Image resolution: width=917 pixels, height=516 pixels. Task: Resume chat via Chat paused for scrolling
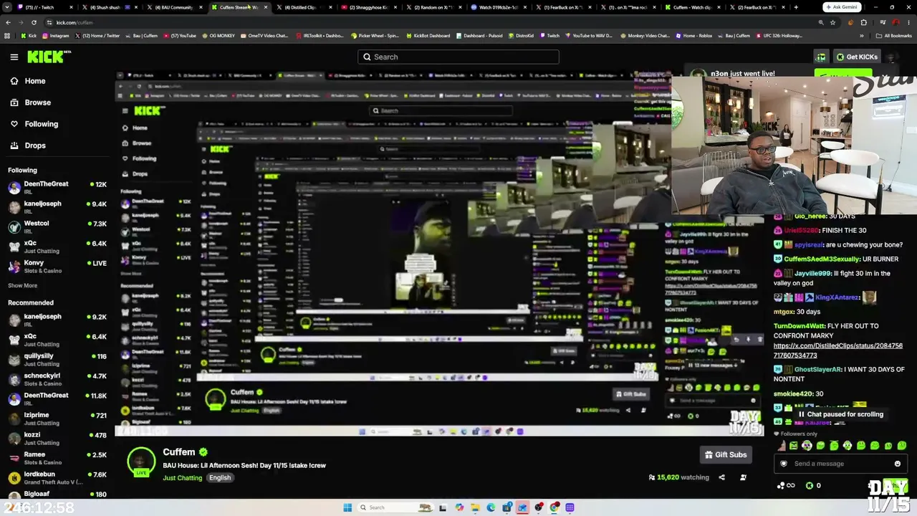840,414
